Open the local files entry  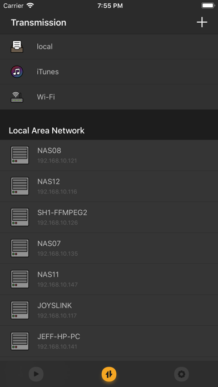[109, 47]
